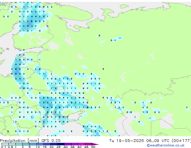Click the 'Precipitation [mm]' title text
191x148 pixels.
click(x=20, y=141)
